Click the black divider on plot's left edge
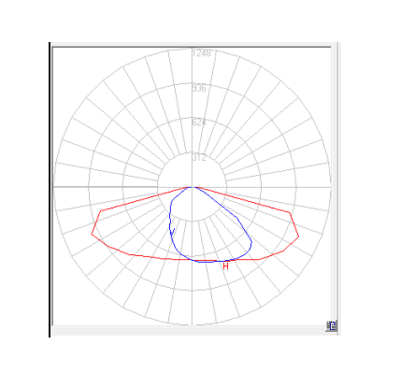Screen dimensions: 415x388 50,190
